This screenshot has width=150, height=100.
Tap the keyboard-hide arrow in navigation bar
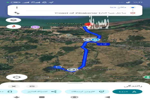(x=17, y=97)
